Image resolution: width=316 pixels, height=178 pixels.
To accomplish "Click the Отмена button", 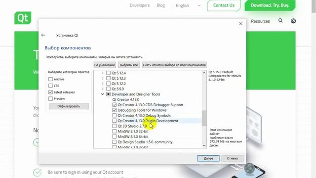I will pos(233,158).
